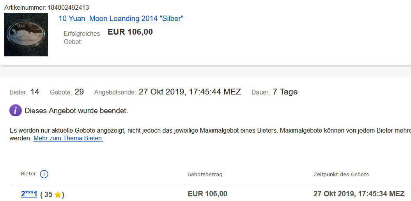The width and height of the screenshot is (411, 201).
Task: Open bidder 2***1 profile link
Action: 29,194
